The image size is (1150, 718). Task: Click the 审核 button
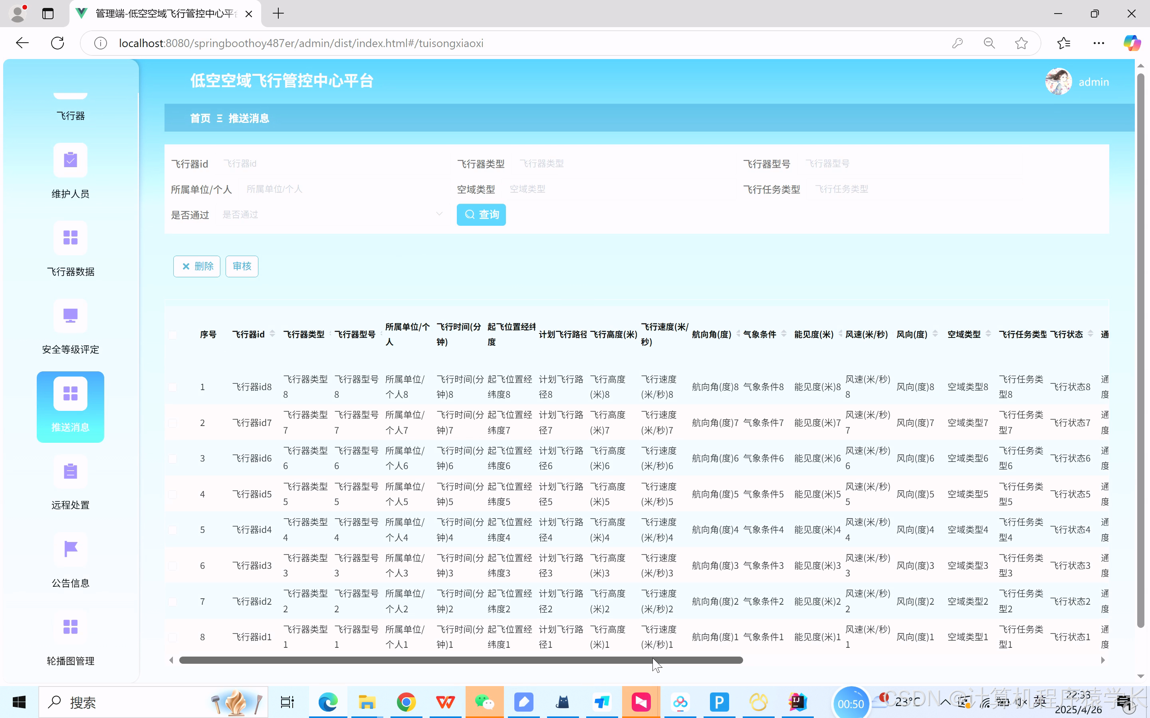click(x=242, y=266)
